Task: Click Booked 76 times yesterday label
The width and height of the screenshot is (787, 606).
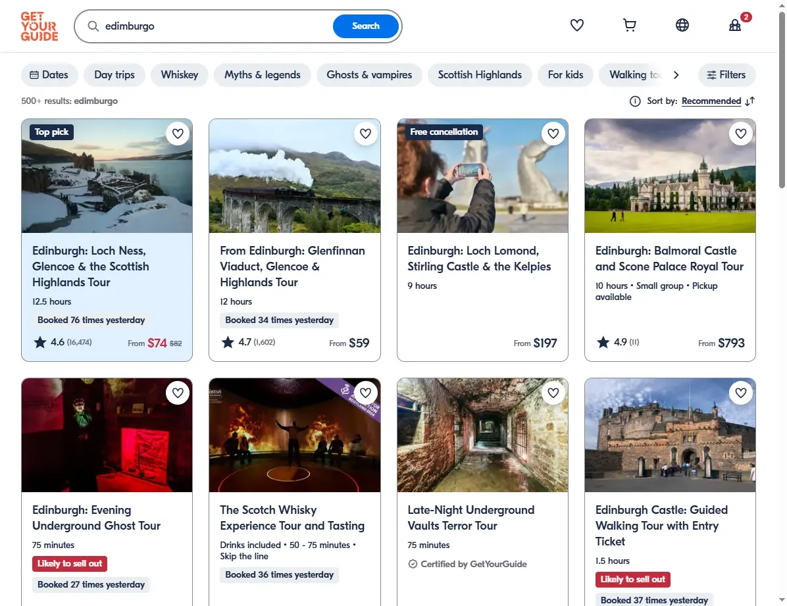Action: coord(91,320)
